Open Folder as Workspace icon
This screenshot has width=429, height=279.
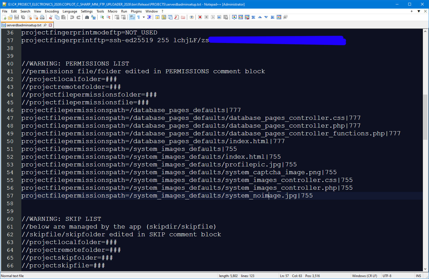[x=183, y=17]
